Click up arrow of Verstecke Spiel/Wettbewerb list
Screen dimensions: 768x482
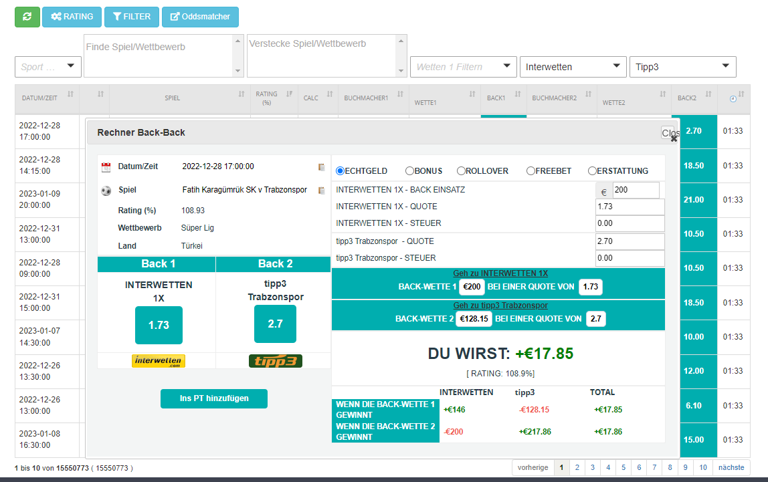[x=401, y=41]
